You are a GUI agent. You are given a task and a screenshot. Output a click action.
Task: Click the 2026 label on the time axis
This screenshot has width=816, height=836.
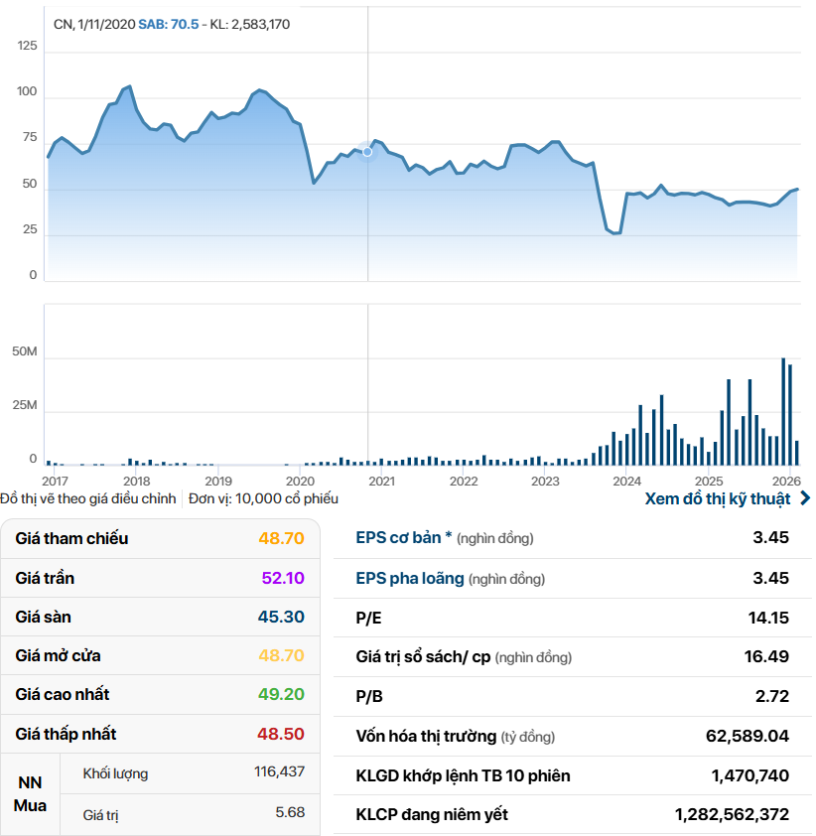click(x=786, y=482)
